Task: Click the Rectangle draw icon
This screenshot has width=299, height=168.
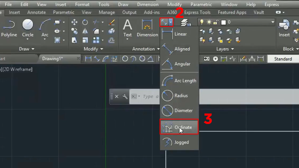Action: 57,22
